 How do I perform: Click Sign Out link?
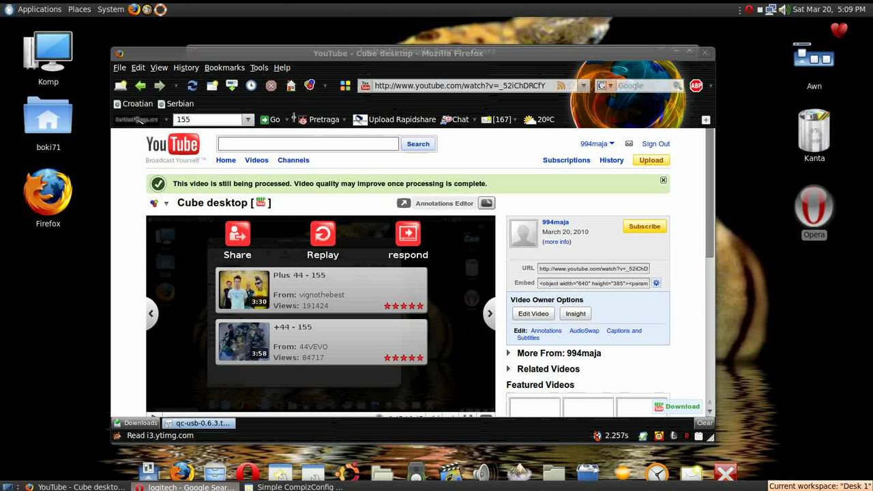click(x=655, y=144)
